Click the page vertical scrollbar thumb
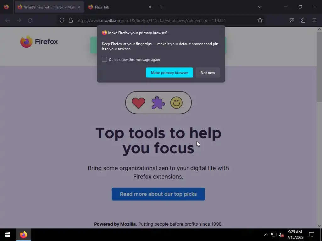 coord(319,67)
